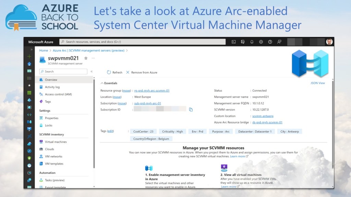
Task: Click the create resource plus icon
Action: [29, 56]
